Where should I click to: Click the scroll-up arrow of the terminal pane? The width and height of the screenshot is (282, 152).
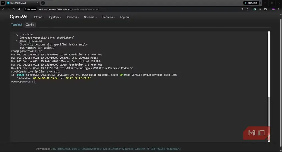[269, 33]
